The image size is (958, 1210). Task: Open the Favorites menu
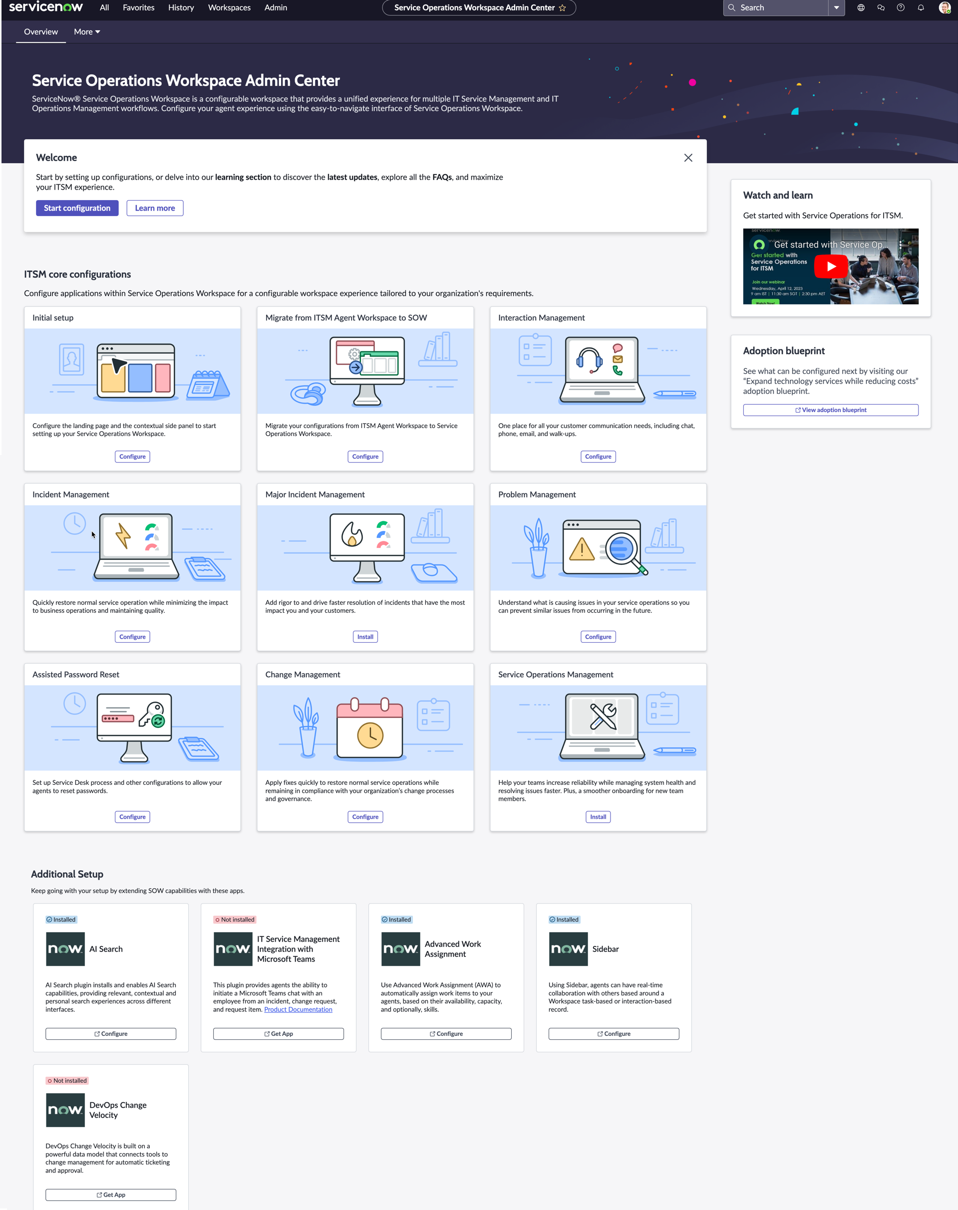(x=139, y=8)
